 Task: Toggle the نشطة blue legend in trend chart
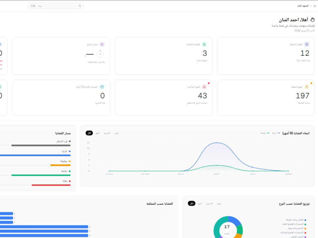(x=276, y=133)
